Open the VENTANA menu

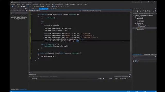pyautogui.click(x=79, y=4)
